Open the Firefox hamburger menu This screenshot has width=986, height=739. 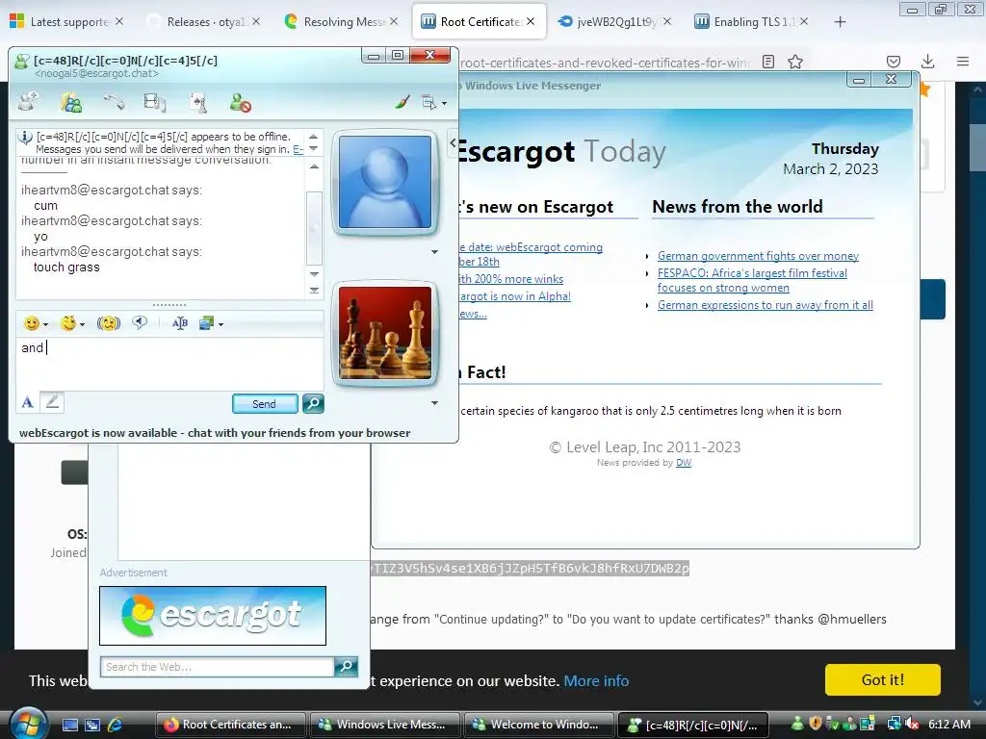pyautogui.click(x=963, y=62)
